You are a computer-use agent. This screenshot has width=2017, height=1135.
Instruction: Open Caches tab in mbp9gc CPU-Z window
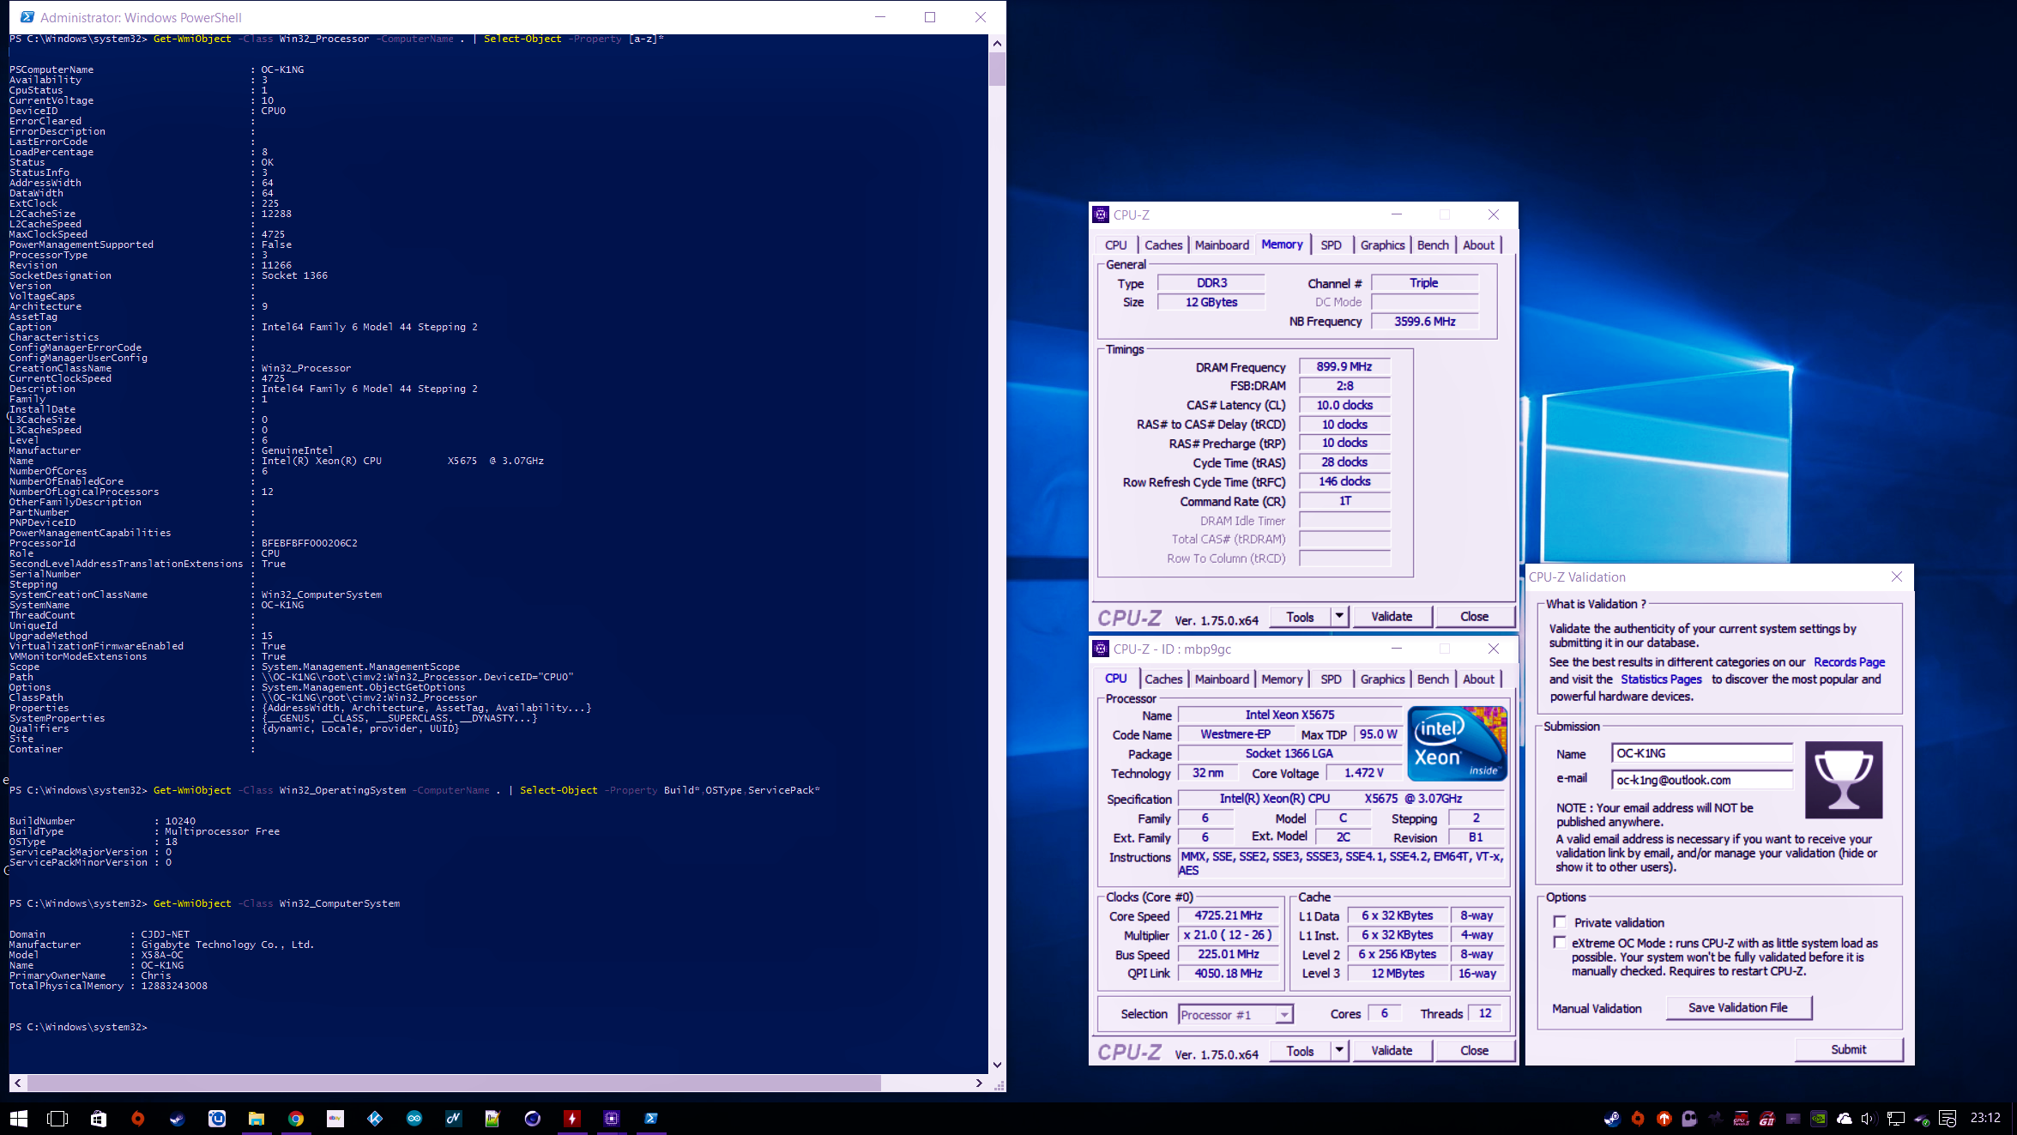(1163, 679)
